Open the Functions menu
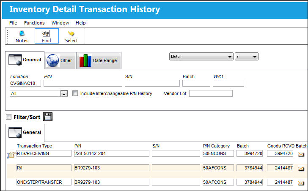Viewport: 308px width, 191px height. point(34,23)
